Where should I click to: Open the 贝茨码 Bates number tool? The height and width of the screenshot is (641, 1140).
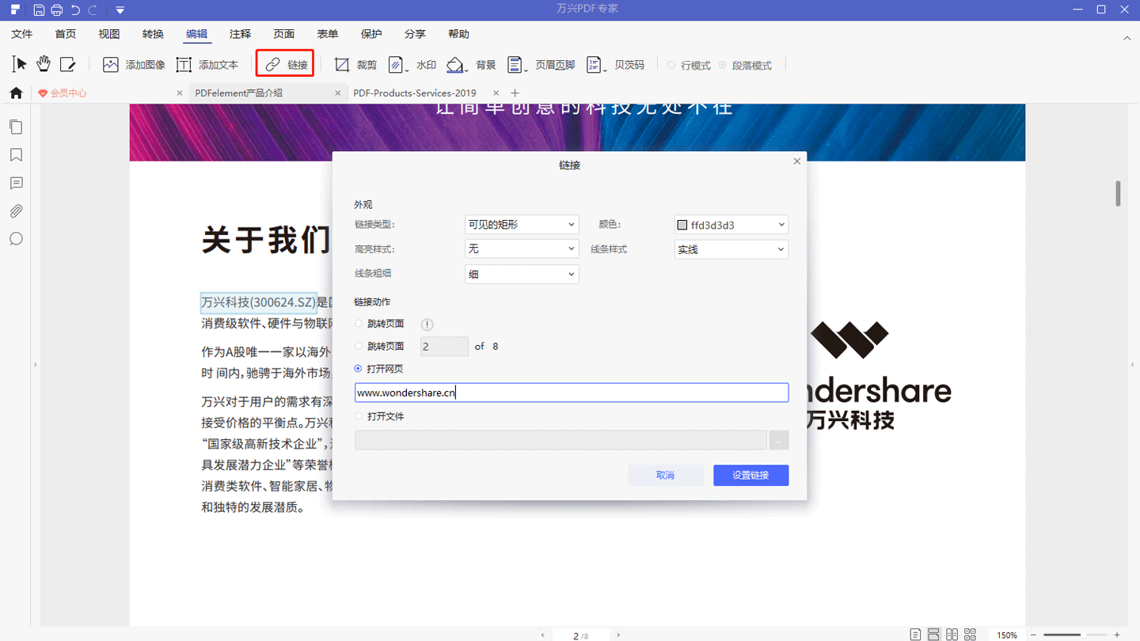[x=615, y=65]
